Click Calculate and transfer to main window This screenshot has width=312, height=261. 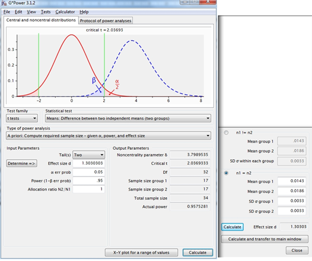tap(265, 239)
